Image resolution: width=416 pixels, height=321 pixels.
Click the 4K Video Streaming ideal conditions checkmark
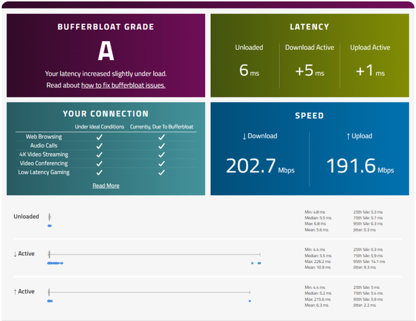(99, 155)
